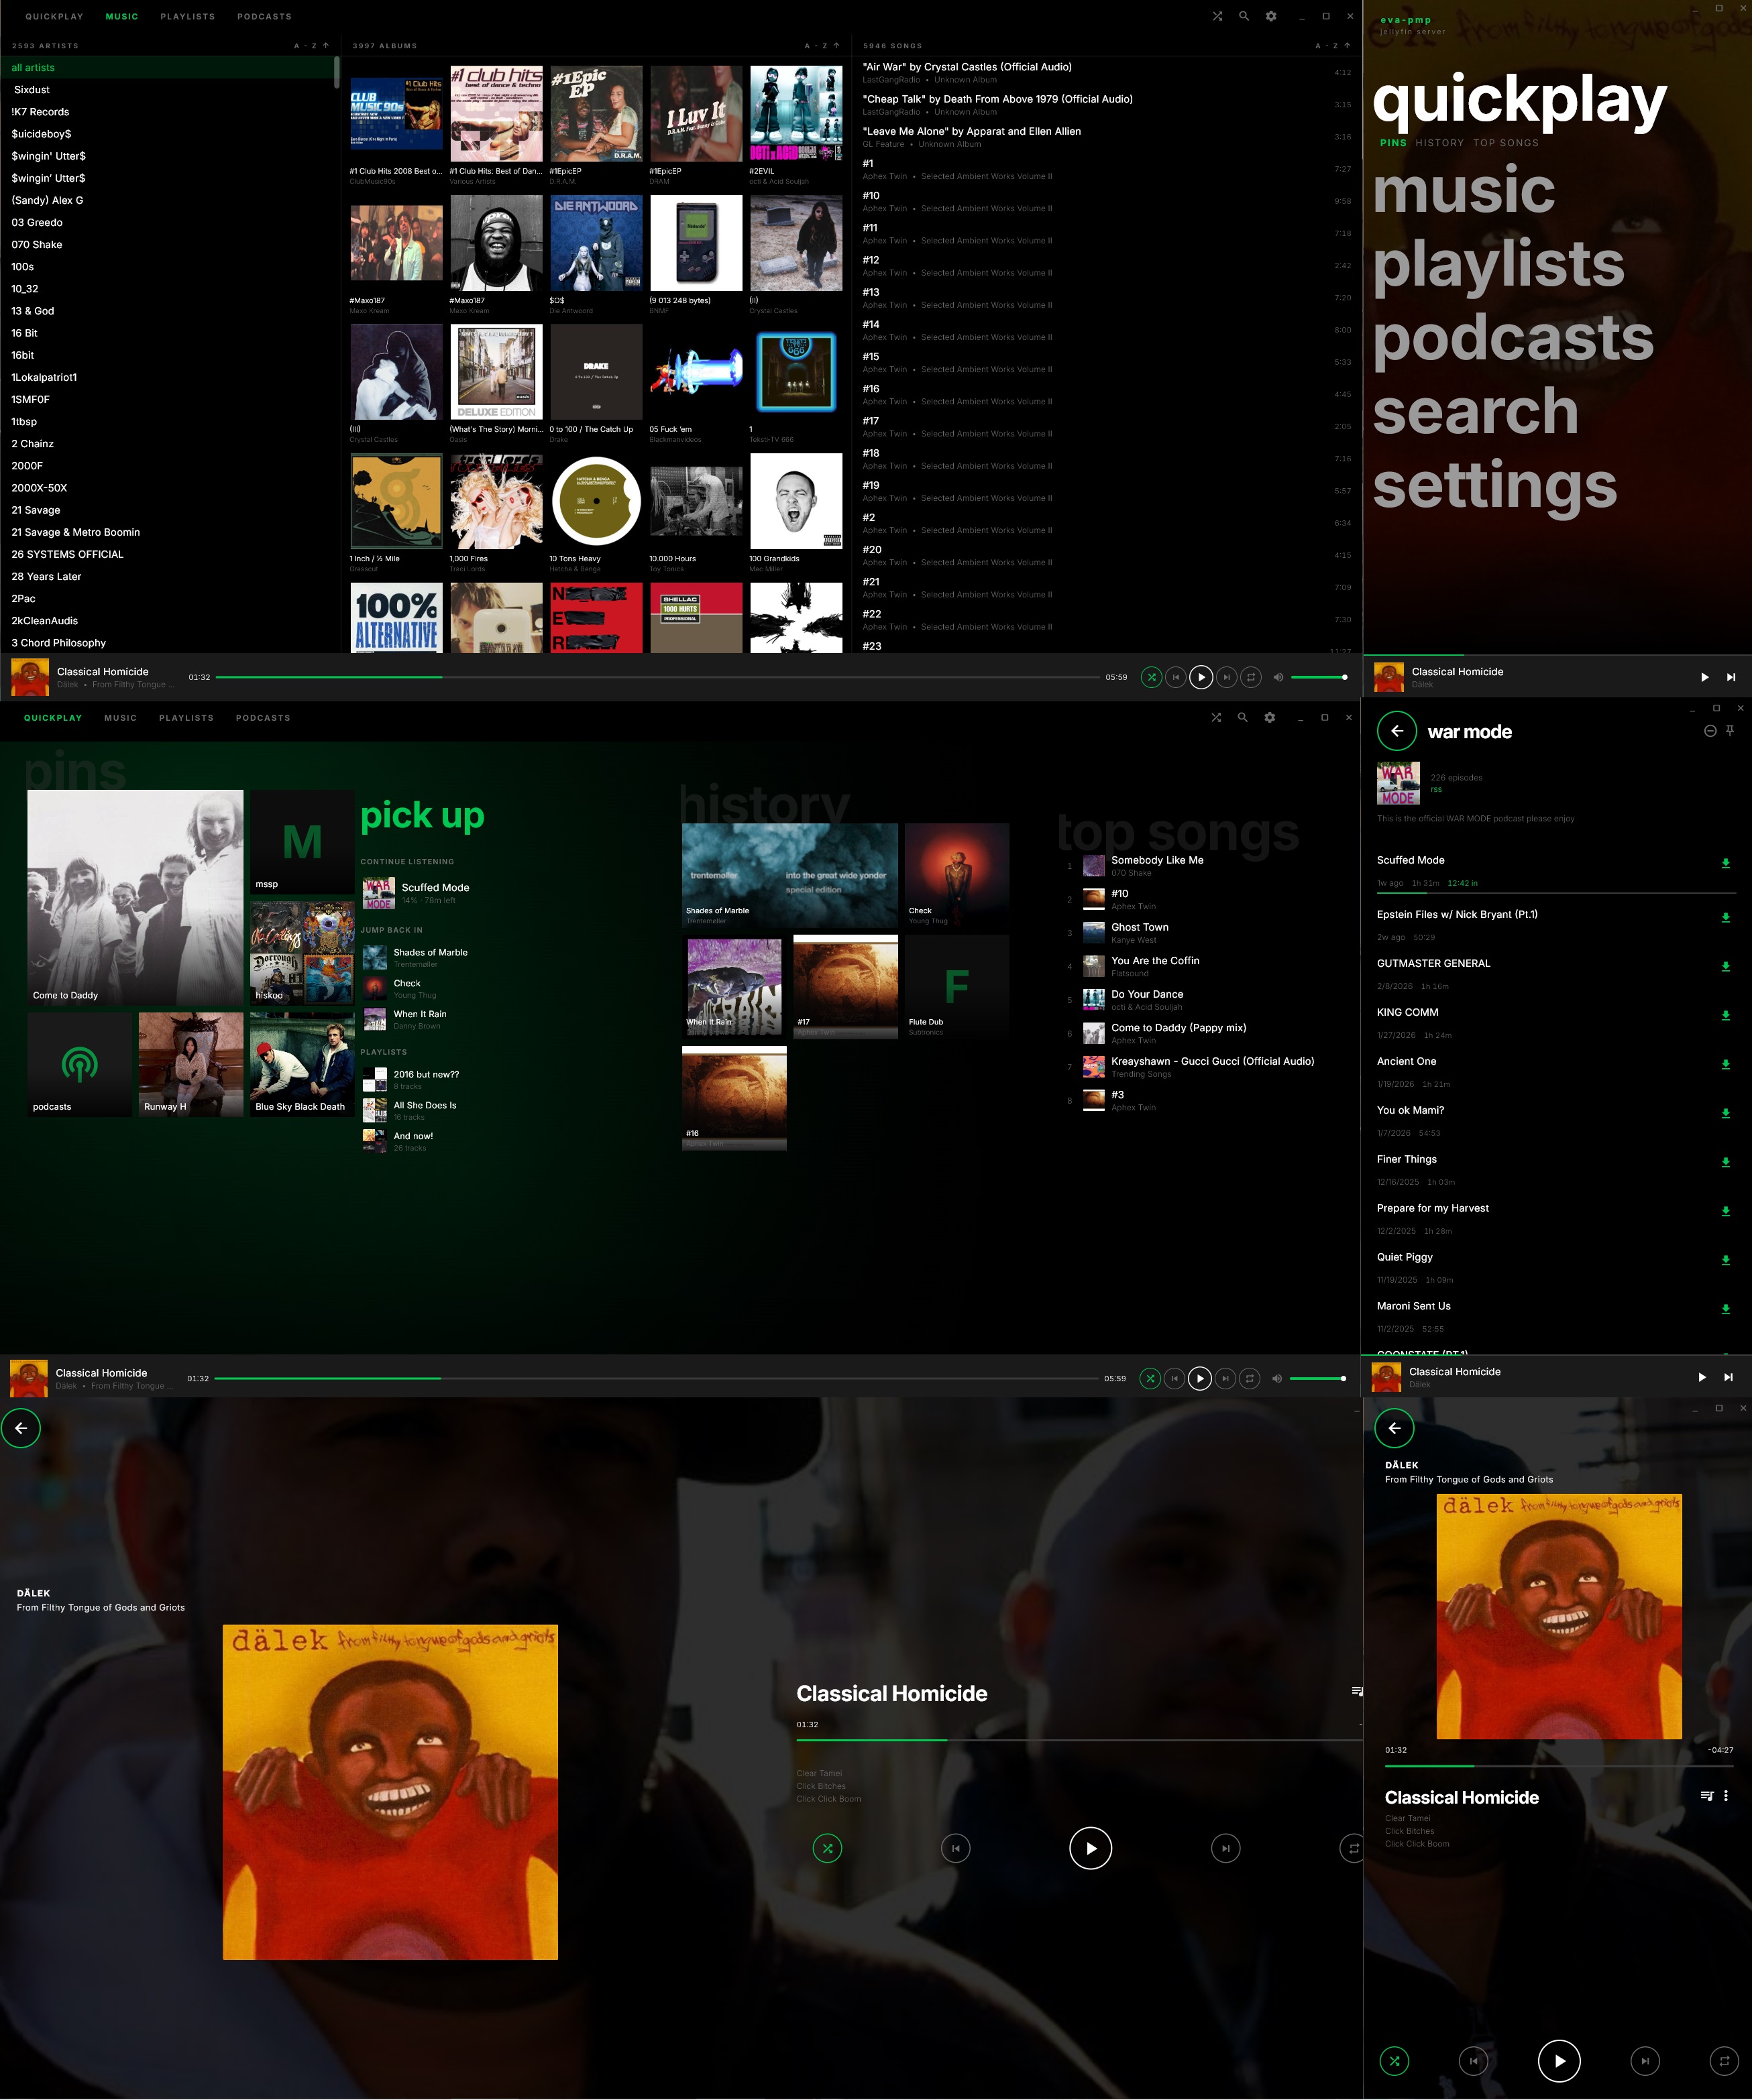
Task: Open search from the music library window toolbar
Action: [x=1244, y=16]
